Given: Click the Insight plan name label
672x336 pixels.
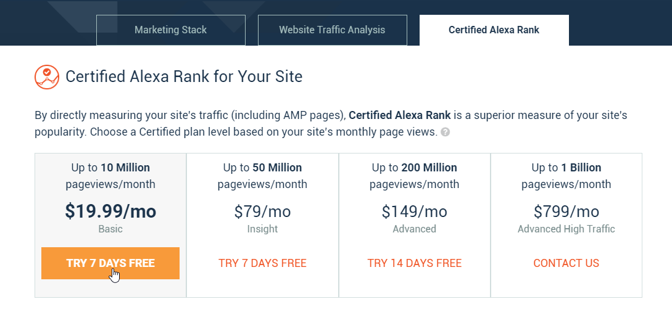Looking at the screenshot, I should [x=262, y=229].
